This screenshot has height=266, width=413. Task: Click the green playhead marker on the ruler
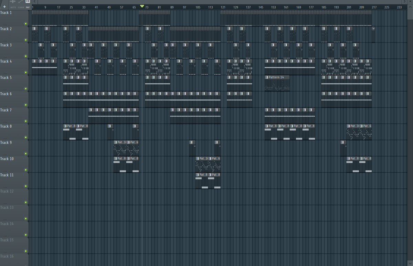pos(142,6)
